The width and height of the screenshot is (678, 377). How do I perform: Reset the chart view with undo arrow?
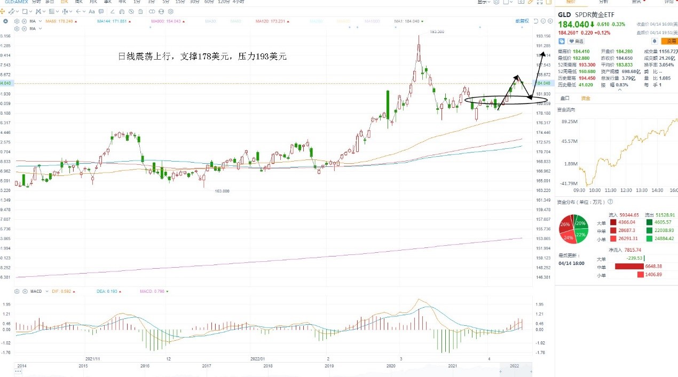[x=535, y=21]
